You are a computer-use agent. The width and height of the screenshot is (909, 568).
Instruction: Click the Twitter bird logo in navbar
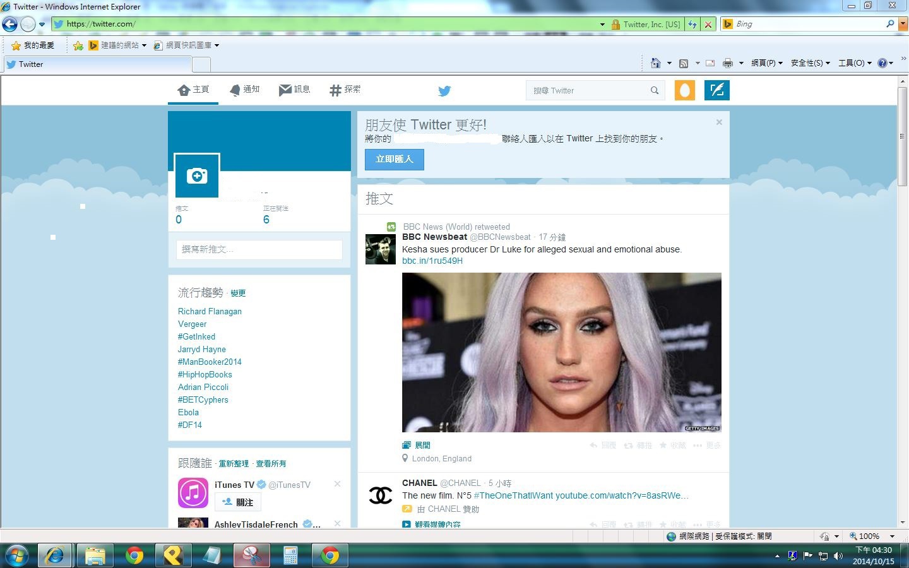(444, 91)
